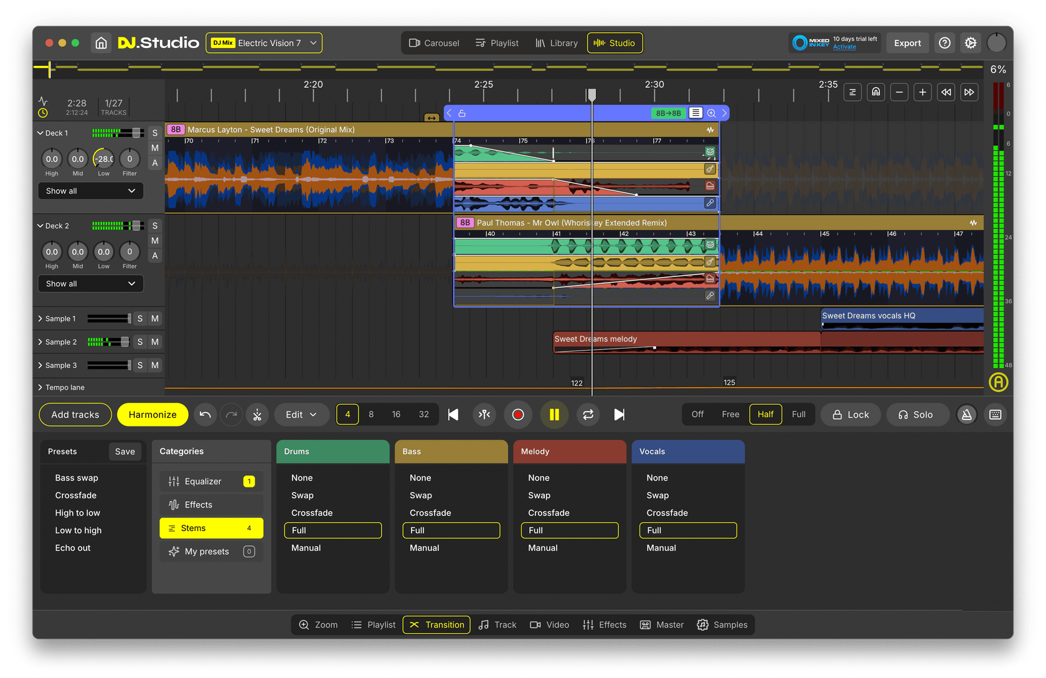The image size is (1046, 678).
Task: Expand the Sample 2 track
Action: coord(40,342)
